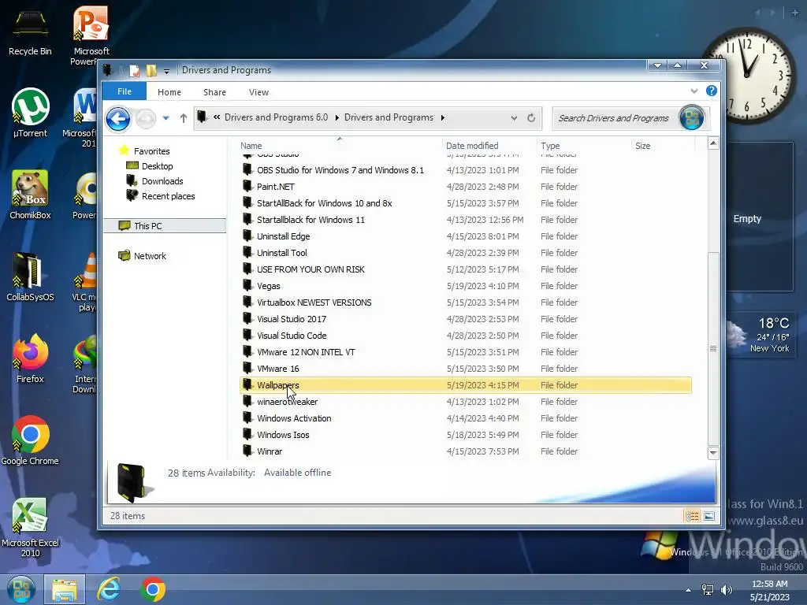Image resolution: width=807 pixels, height=605 pixels.
Task: Select the Vegas folder
Action: pyautogui.click(x=466, y=285)
